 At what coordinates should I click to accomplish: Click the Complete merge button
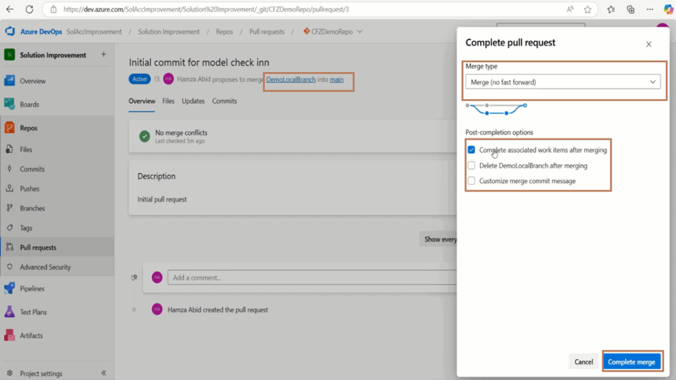pos(632,362)
